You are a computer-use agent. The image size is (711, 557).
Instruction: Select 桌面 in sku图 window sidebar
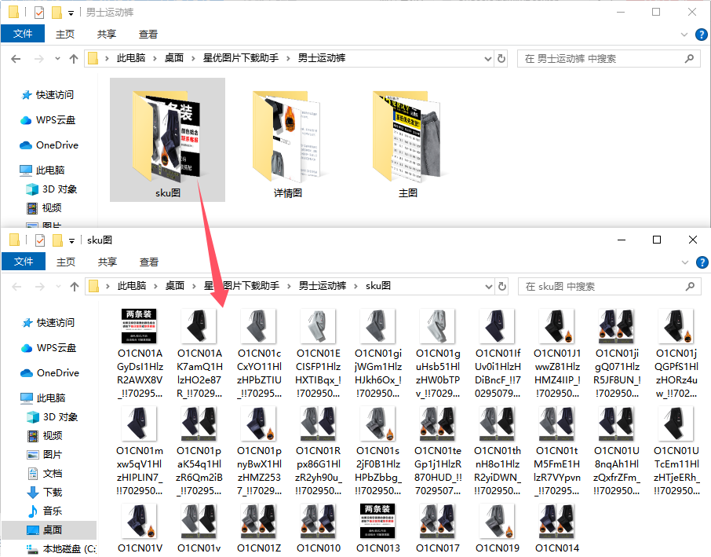(49, 530)
